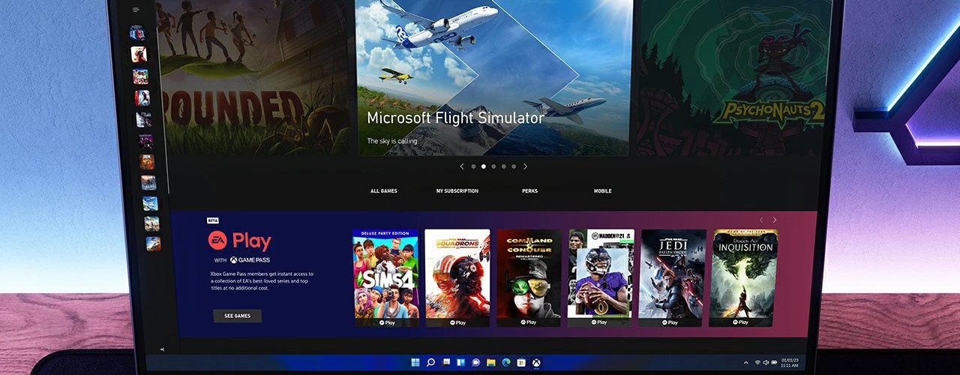Open Microsoft Store from the taskbar
The image size is (960, 375).
521,362
